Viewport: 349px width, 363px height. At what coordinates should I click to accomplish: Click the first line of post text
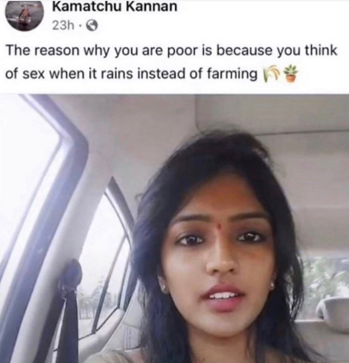point(171,51)
